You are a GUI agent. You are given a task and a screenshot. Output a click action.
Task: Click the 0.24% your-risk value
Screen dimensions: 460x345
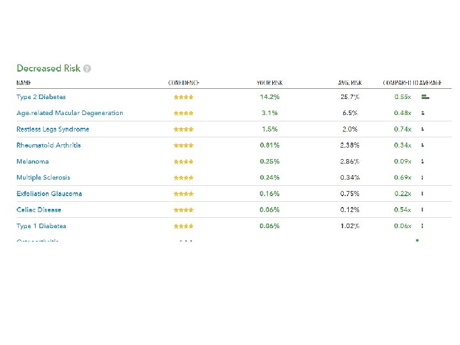[270, 178]
